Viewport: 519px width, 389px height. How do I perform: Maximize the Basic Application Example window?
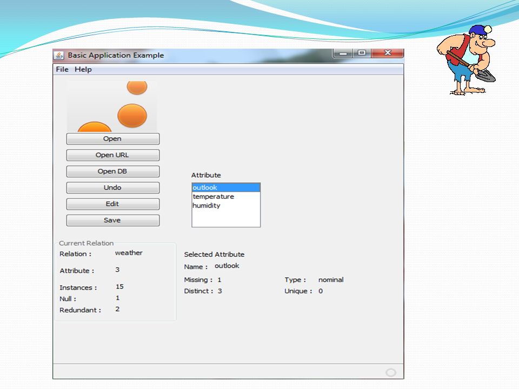tap(362, 53)
